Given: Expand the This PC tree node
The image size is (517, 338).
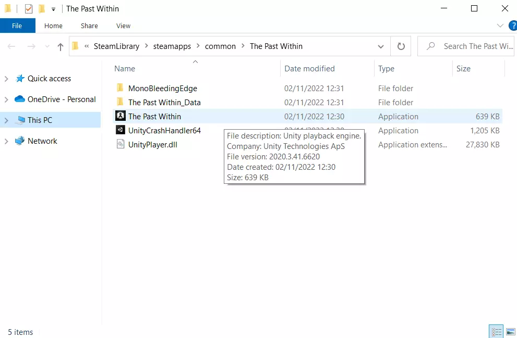Looking at the screenshot, I should click(6, 120).
